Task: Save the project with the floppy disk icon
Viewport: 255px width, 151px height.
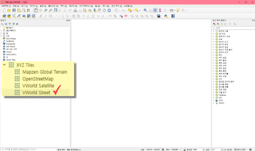Action: point(14,10)
